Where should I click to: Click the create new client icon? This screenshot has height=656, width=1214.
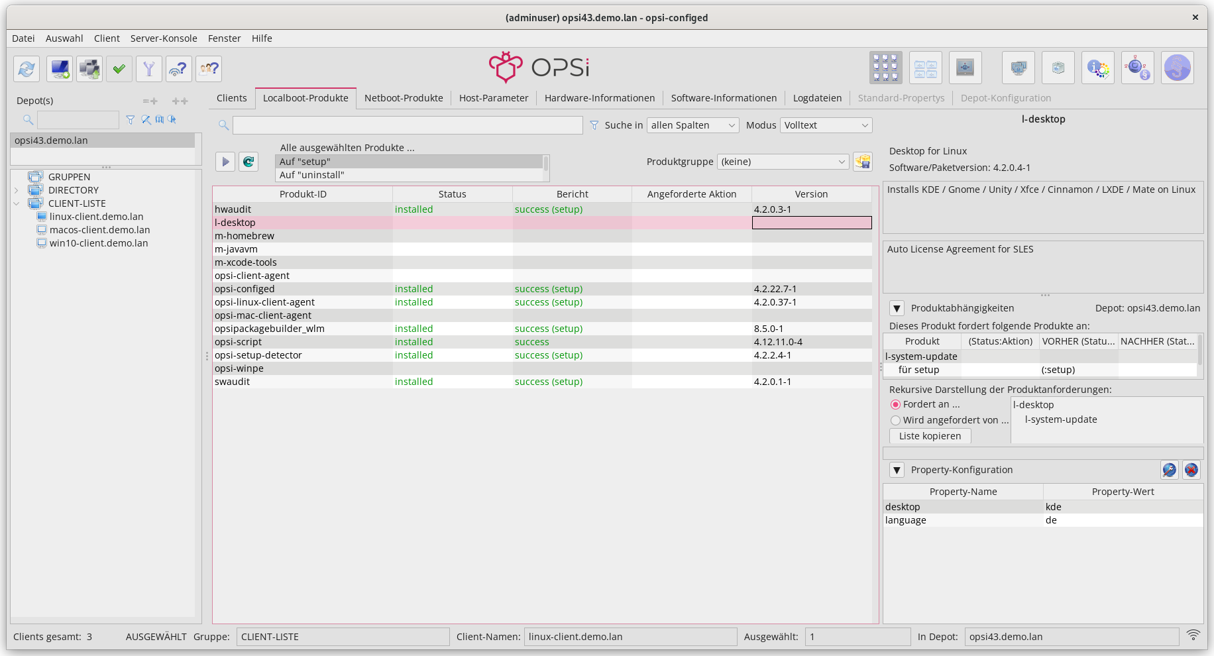(x=60, y=69)
